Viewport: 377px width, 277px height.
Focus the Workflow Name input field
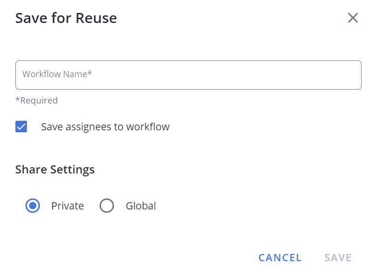pyautogui.click(x=188, y=75)
